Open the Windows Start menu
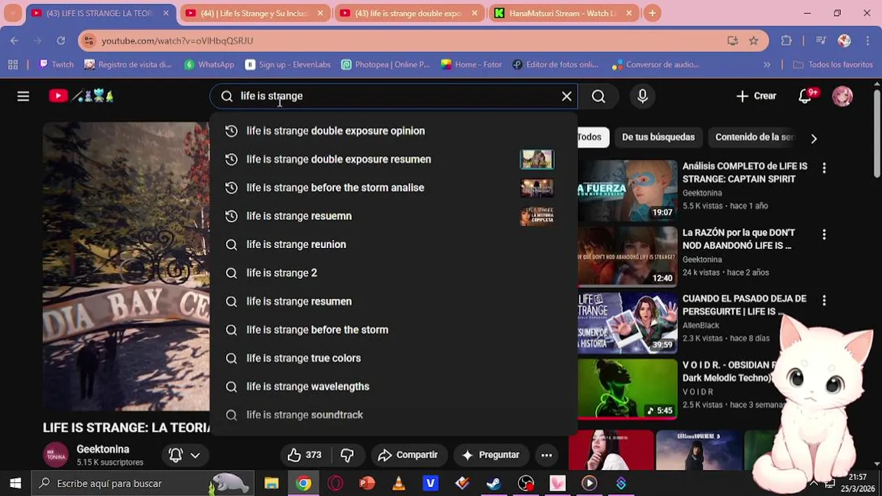This screenshot has height=496, width=882. pos(15,484)
